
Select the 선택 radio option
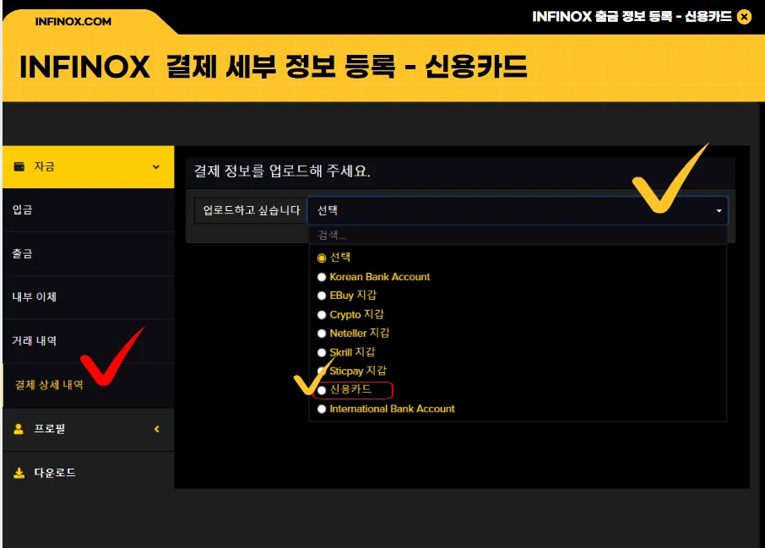pyautogui.click(x=322, y=258)
